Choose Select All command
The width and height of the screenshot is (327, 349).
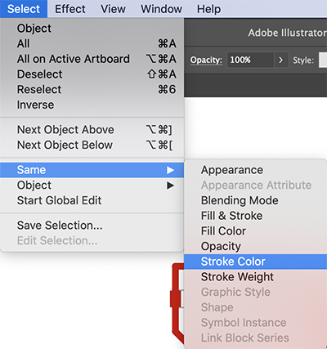pyautogui.click(x=92, y=44)
